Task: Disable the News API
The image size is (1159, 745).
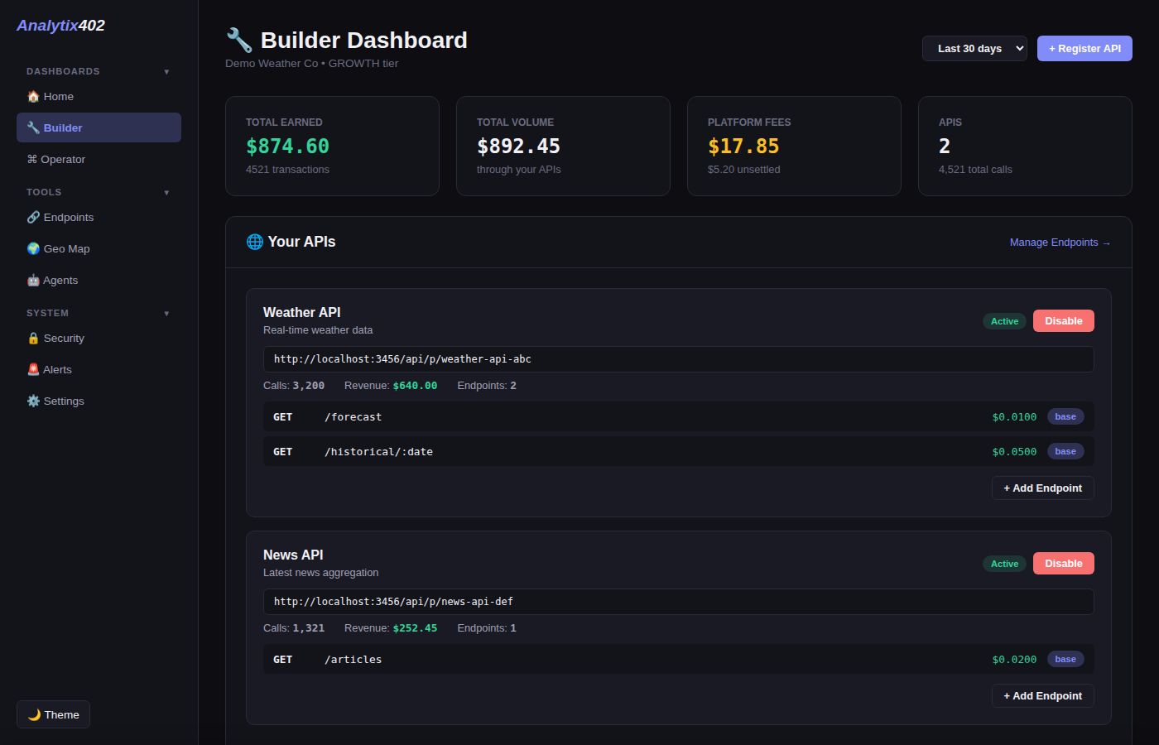Action: (1063, 563)
